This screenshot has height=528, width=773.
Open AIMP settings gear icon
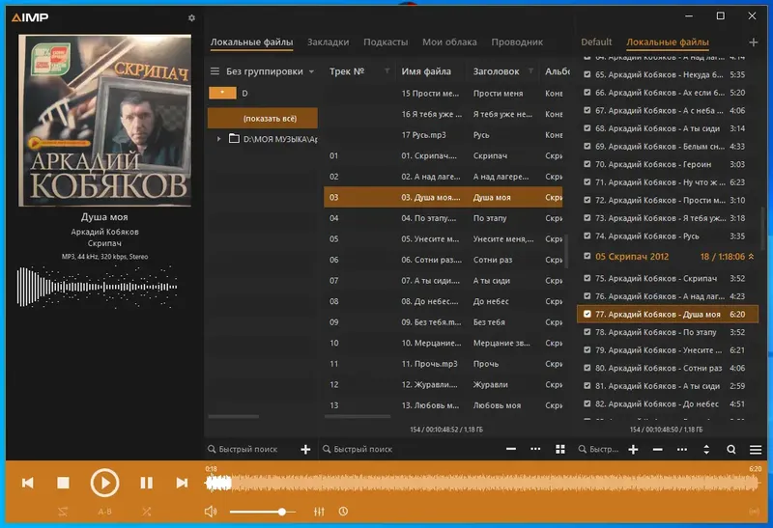pos(191,17)
